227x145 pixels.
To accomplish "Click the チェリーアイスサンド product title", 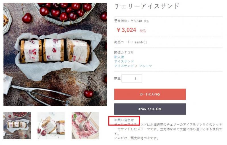I will point(147,6).
